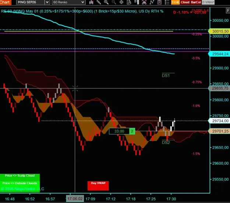Click the 29600,00 price axis label
This screenshot has width=230, height=203.
click(220, 163)
